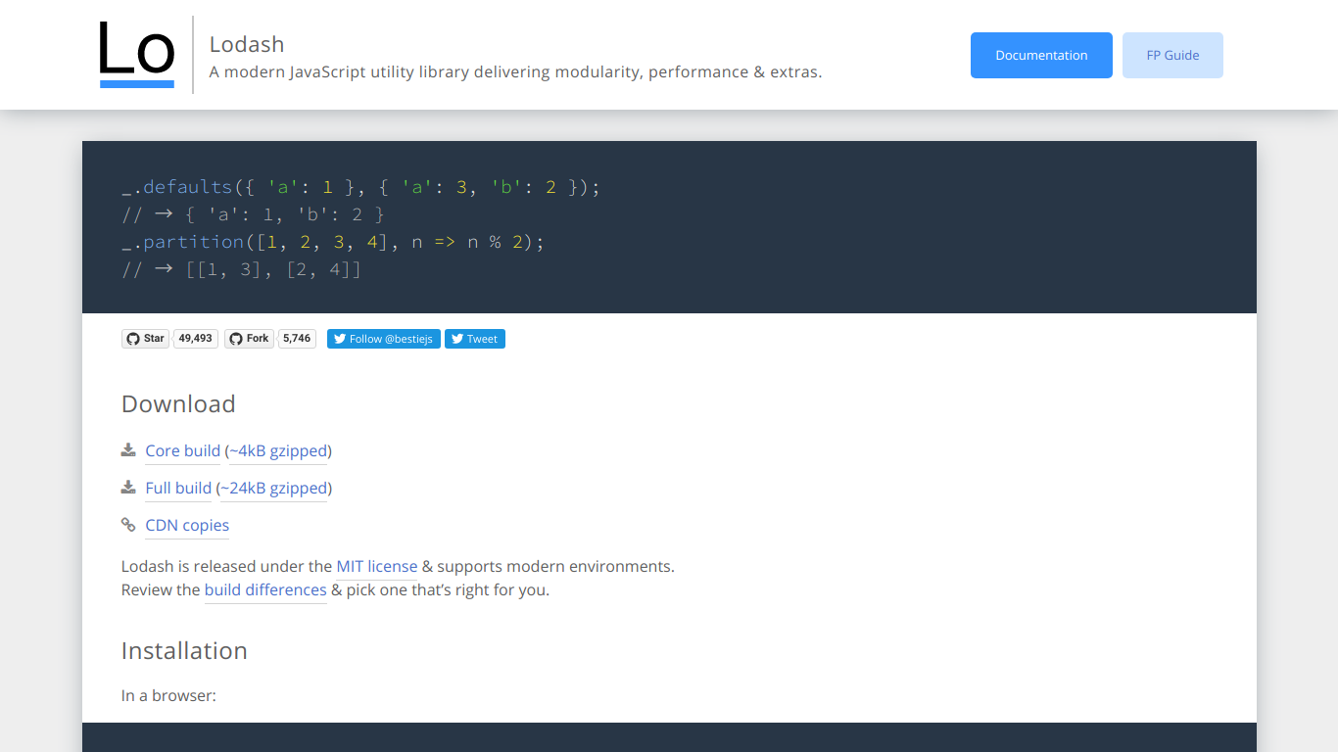Click the Tweet button
1338x752 pixels.
[x=475, y=339]
